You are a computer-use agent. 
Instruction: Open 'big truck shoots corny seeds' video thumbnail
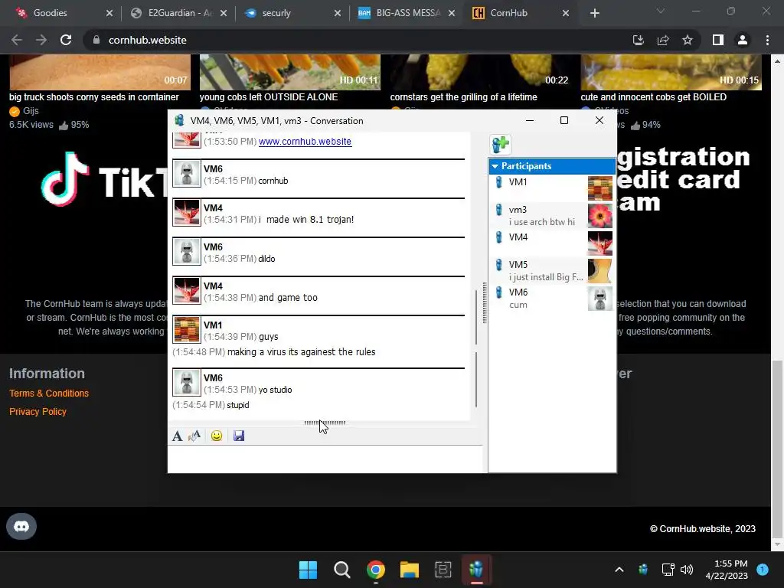[x=100, y=73]
